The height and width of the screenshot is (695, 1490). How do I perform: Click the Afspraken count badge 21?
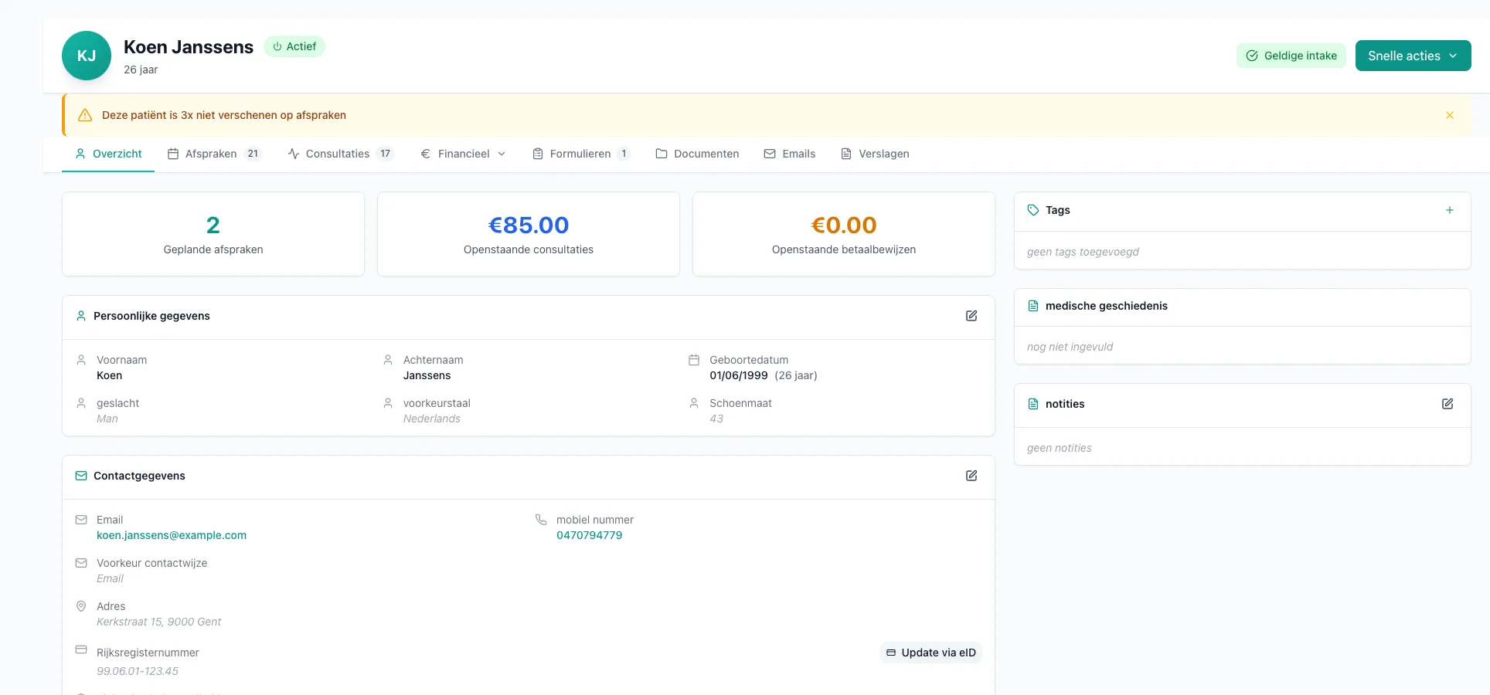253,154
